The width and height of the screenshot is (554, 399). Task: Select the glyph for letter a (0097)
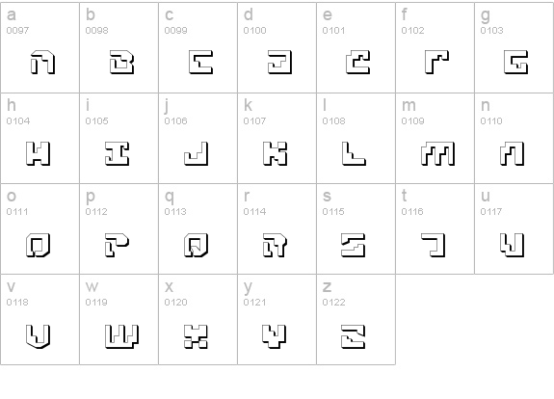click(42, 63)
